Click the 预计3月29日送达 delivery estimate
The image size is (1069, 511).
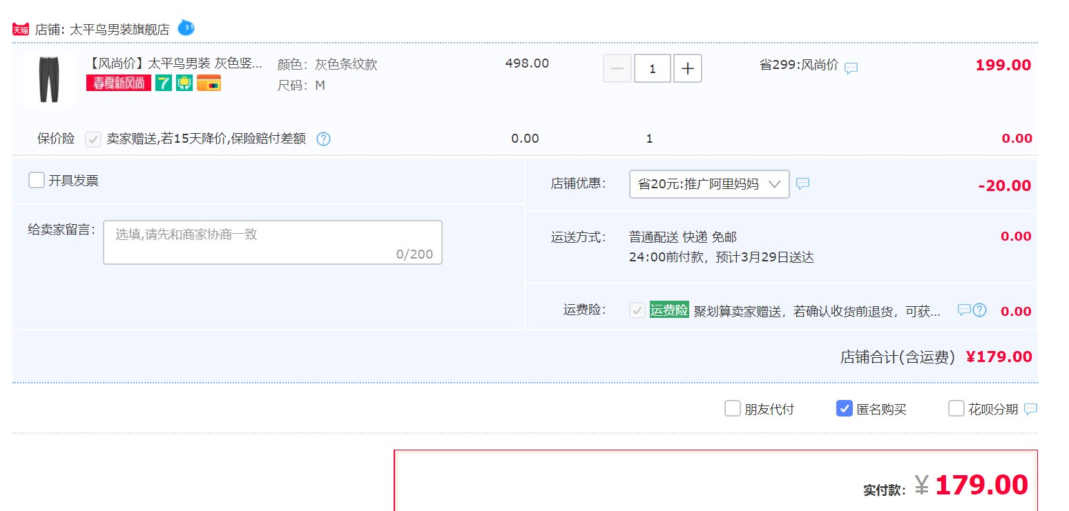766,258
